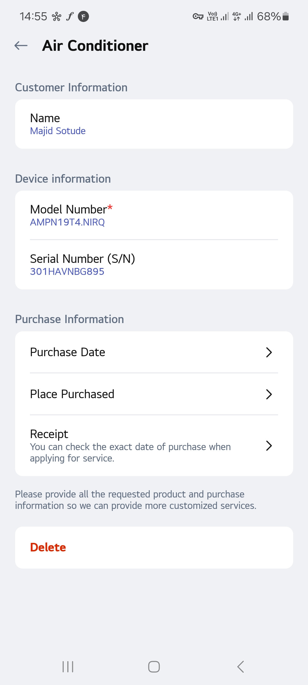Open the Receipt row chevron
This screenshot has width=308, height=685.
click(x=269, y=446)
